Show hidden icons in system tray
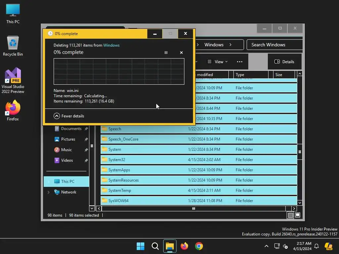Viewport: 339px width, 254px height. point(266,246)
